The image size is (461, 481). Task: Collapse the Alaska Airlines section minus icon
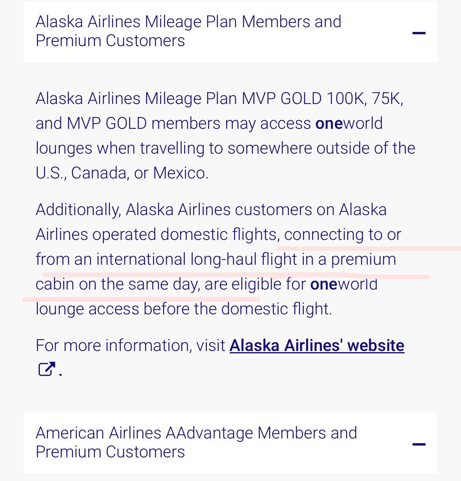(419, 33)
